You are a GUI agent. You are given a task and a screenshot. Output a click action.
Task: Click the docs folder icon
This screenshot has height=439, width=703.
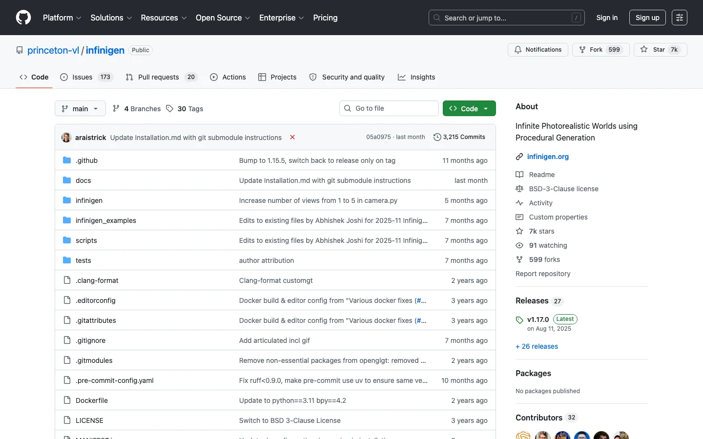67,180
